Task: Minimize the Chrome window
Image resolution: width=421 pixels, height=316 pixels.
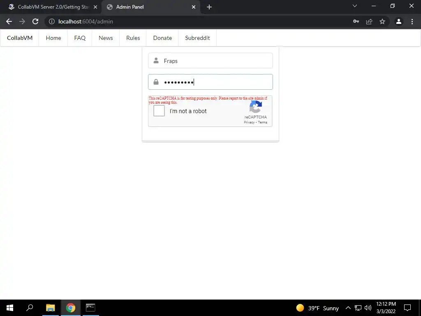Action: click(x=373, y=6)
